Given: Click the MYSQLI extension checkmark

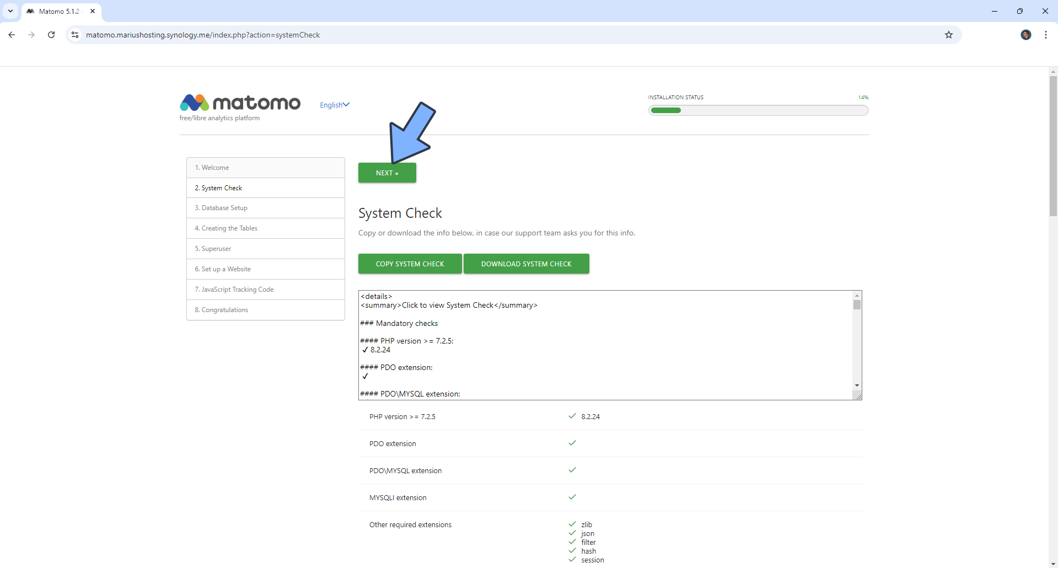Looking at the screenshot, I should (572, 497).
